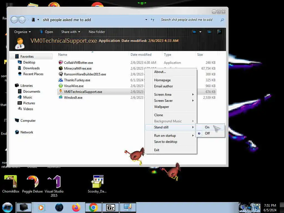This screenshot has height=213, width=284.
Task: Open Documents in the navigation pane
Action: pyautogui.click(x=32, y=92)
